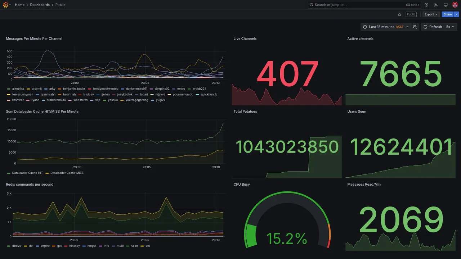Open the help question mark icon
Viewport: 461px width, 259px height.
426,5
